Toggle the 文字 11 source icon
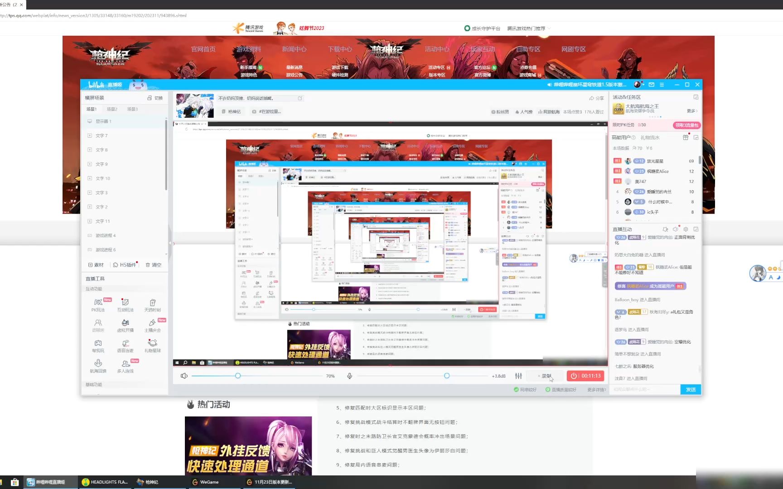 point(90,221)
